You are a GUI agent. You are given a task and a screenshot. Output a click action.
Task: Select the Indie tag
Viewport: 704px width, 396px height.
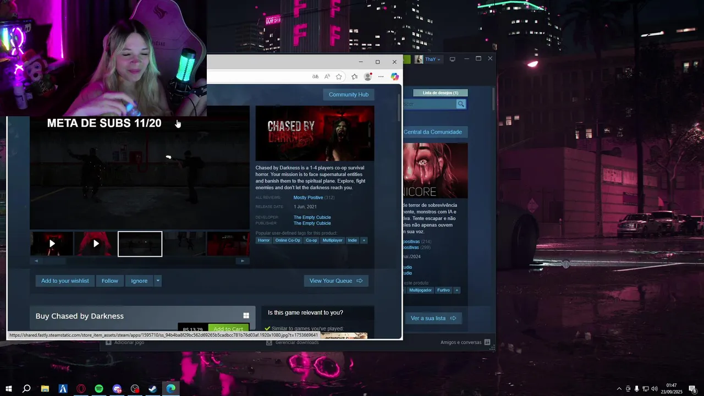(353, 240)
